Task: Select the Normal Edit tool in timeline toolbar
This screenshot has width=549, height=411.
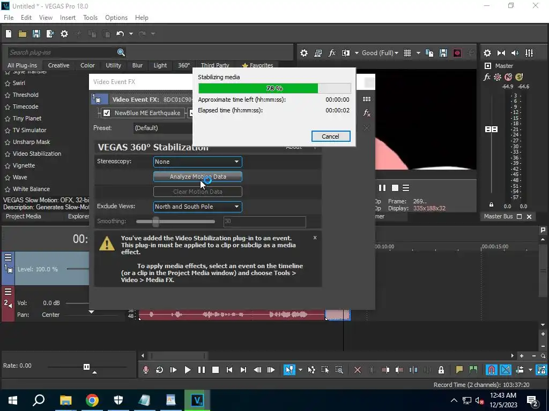Action: point(289,370)
